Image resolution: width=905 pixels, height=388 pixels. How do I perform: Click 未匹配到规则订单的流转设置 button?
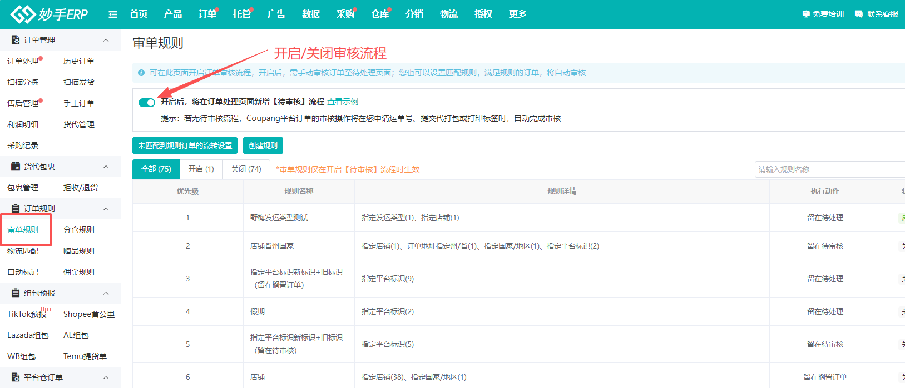[x=185, y=145]
